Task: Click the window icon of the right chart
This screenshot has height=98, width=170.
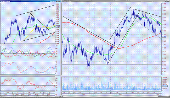Action: [63, 1]
